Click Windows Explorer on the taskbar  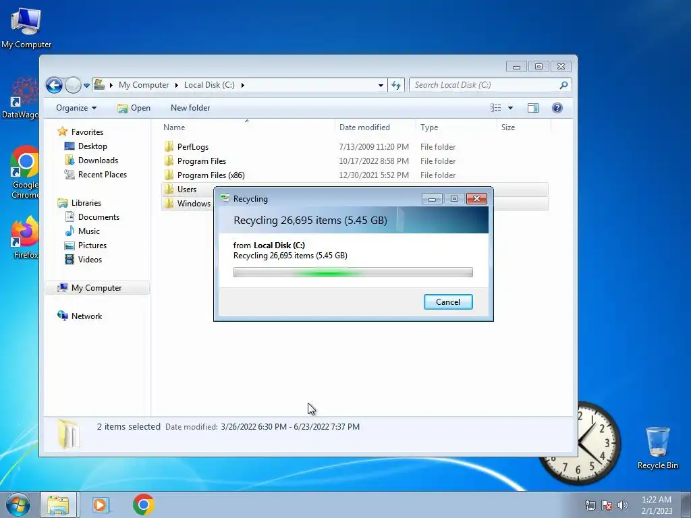click(58, 505)
